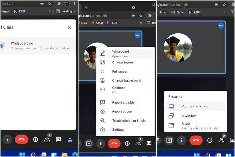Open meeting info icon in Present menu screenshot

210,140
